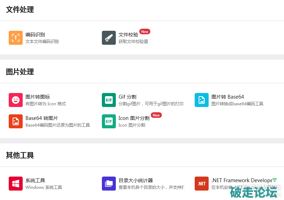Click the New badge beside 文件校验
Image resolution: width=284 pixels, height=200 pixels.
145,31
